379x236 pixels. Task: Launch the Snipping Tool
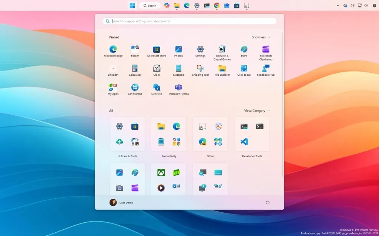point(200,71)
